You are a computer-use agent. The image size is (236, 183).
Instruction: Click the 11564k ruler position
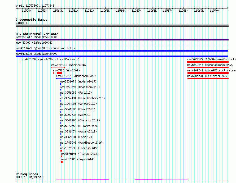pyautogui.click(x=121, y=11)
